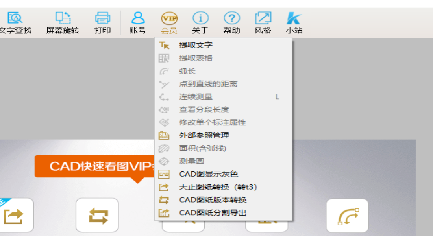Click the 提取表格 menu item

click(x=196, y=58)
